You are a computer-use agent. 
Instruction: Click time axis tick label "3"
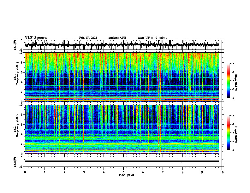(84, 172)
